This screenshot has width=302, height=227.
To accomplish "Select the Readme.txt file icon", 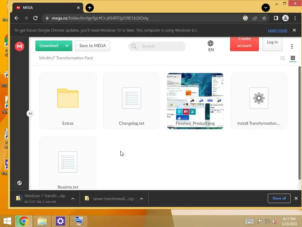I will (68, 162).
